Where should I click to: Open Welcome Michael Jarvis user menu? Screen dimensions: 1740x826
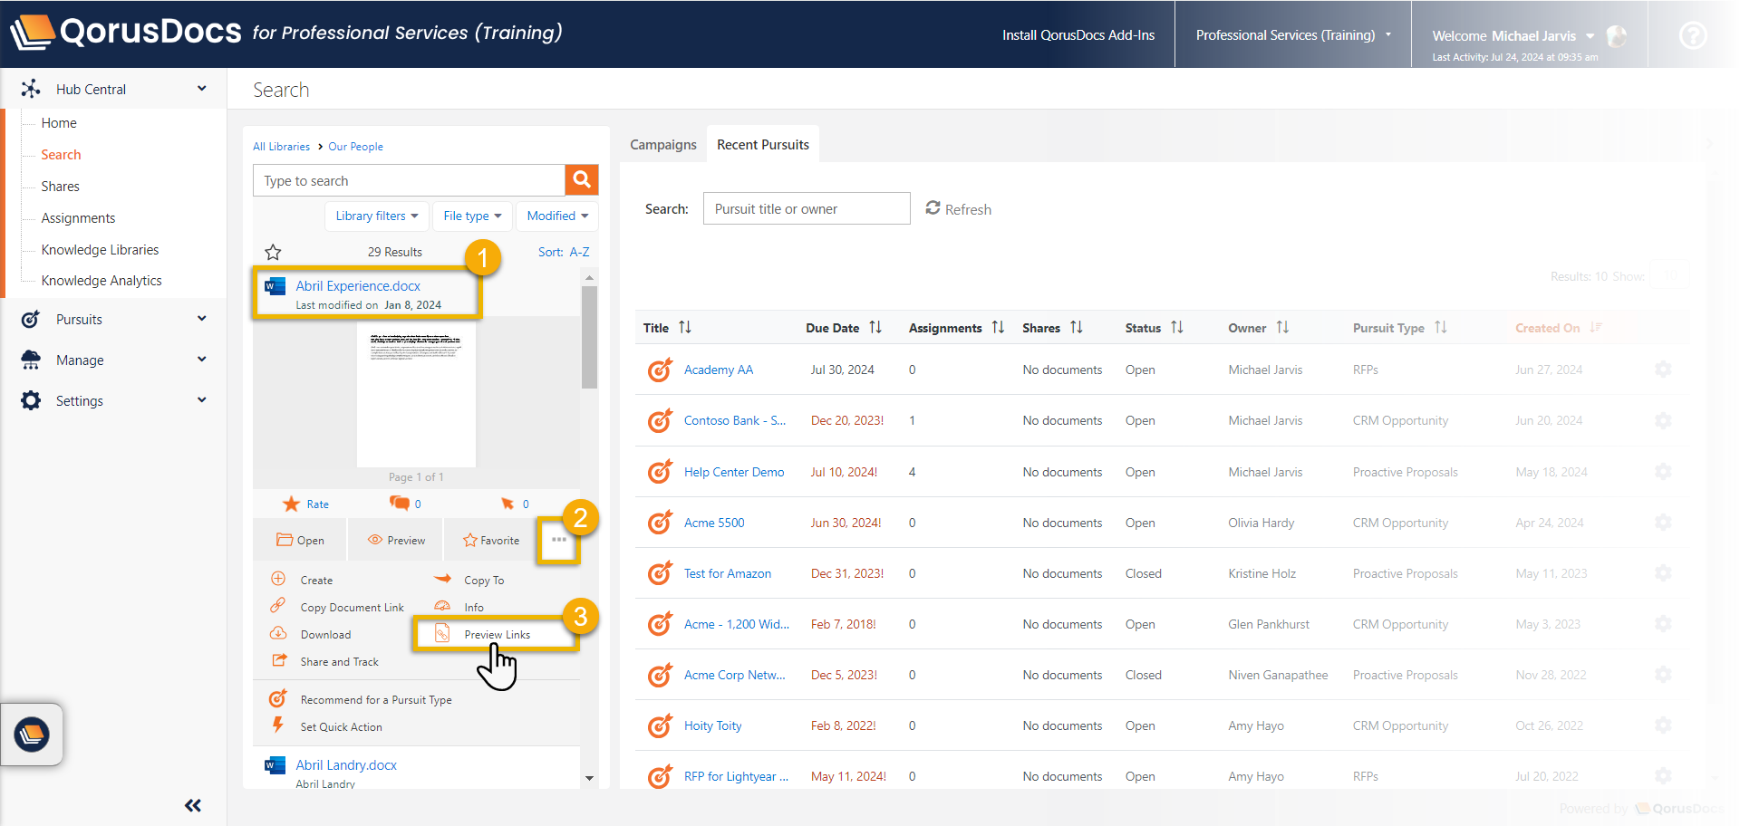point(1513,35)
